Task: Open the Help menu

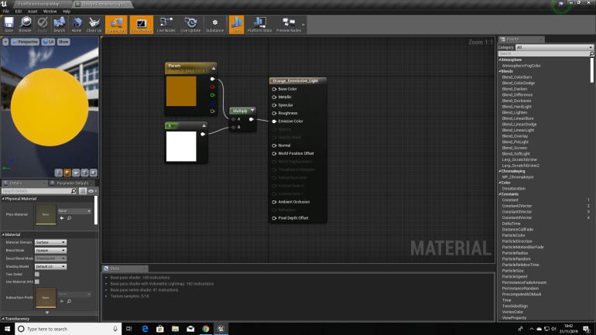Action: 67,12
